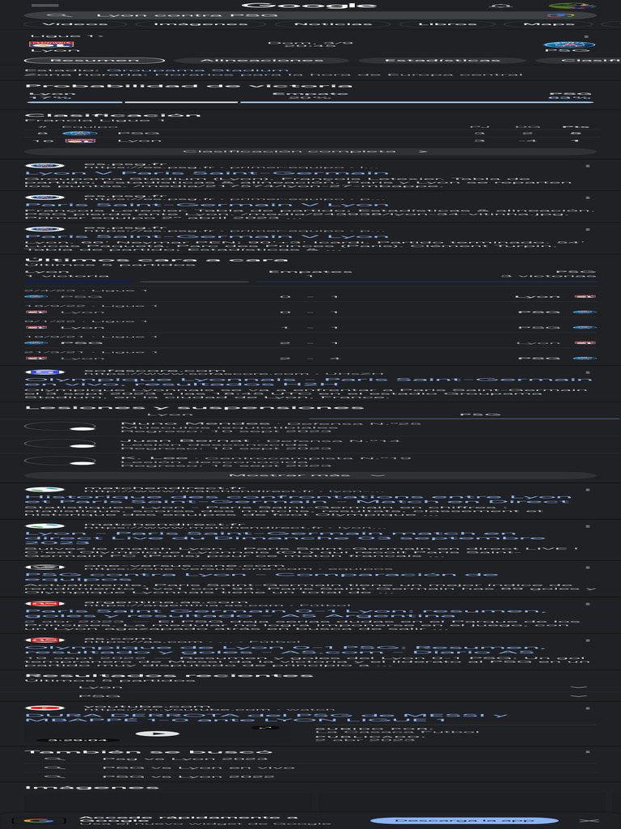Select the Resumen match tab
This screenshot has width=621, height=829.
click(95, 60)
